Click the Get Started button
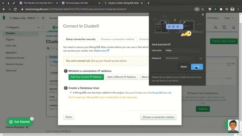The height and width of the screenshot is (136, 242). (20, 122)
